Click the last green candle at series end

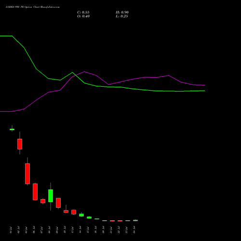(135, 220)
